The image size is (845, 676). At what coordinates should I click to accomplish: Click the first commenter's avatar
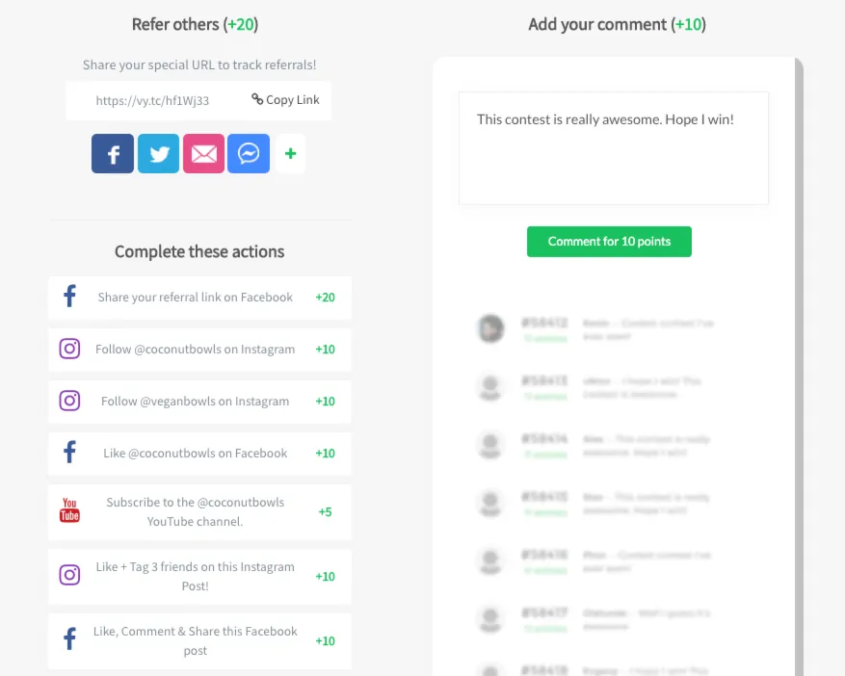490,328
